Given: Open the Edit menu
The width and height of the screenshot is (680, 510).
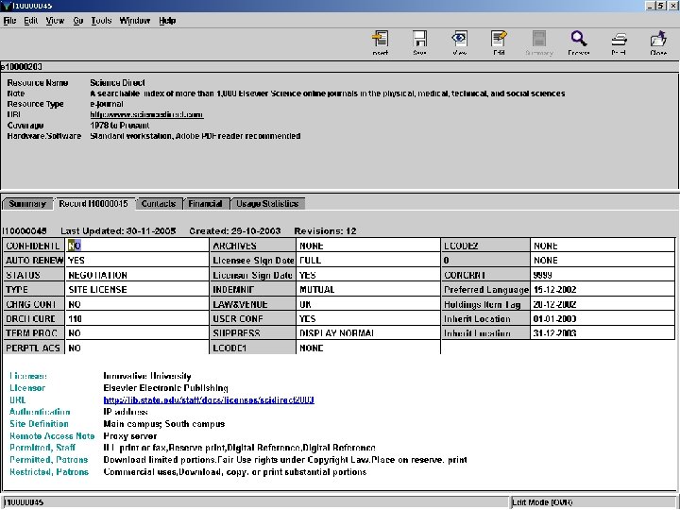Looking at the screenshot, I should click(x=31, y=21).
